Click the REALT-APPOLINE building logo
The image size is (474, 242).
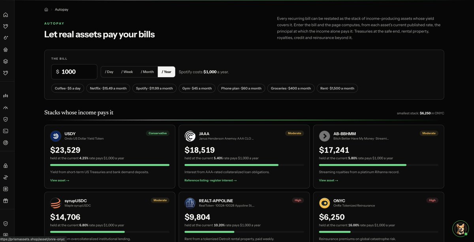pos(190,203)
